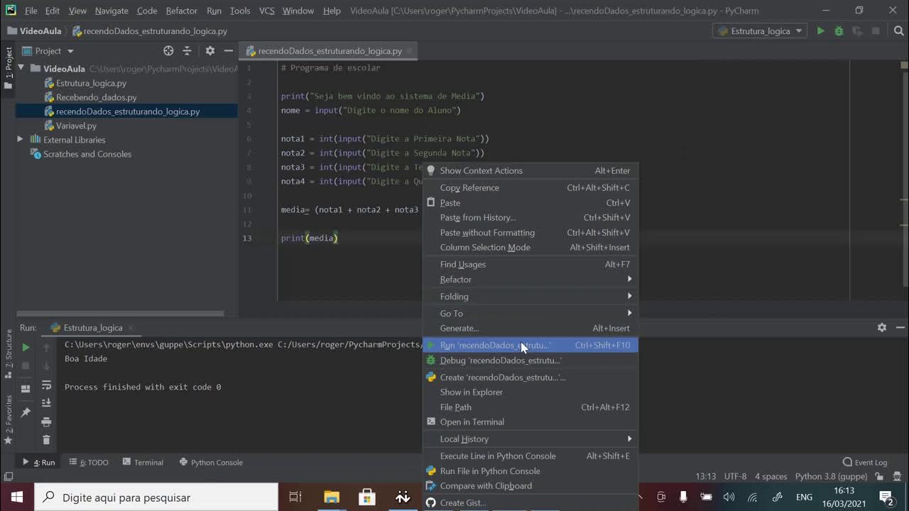Open the Refactor menu in the menu bar
The height and width of the screenshot is (511, 909).
182,11
